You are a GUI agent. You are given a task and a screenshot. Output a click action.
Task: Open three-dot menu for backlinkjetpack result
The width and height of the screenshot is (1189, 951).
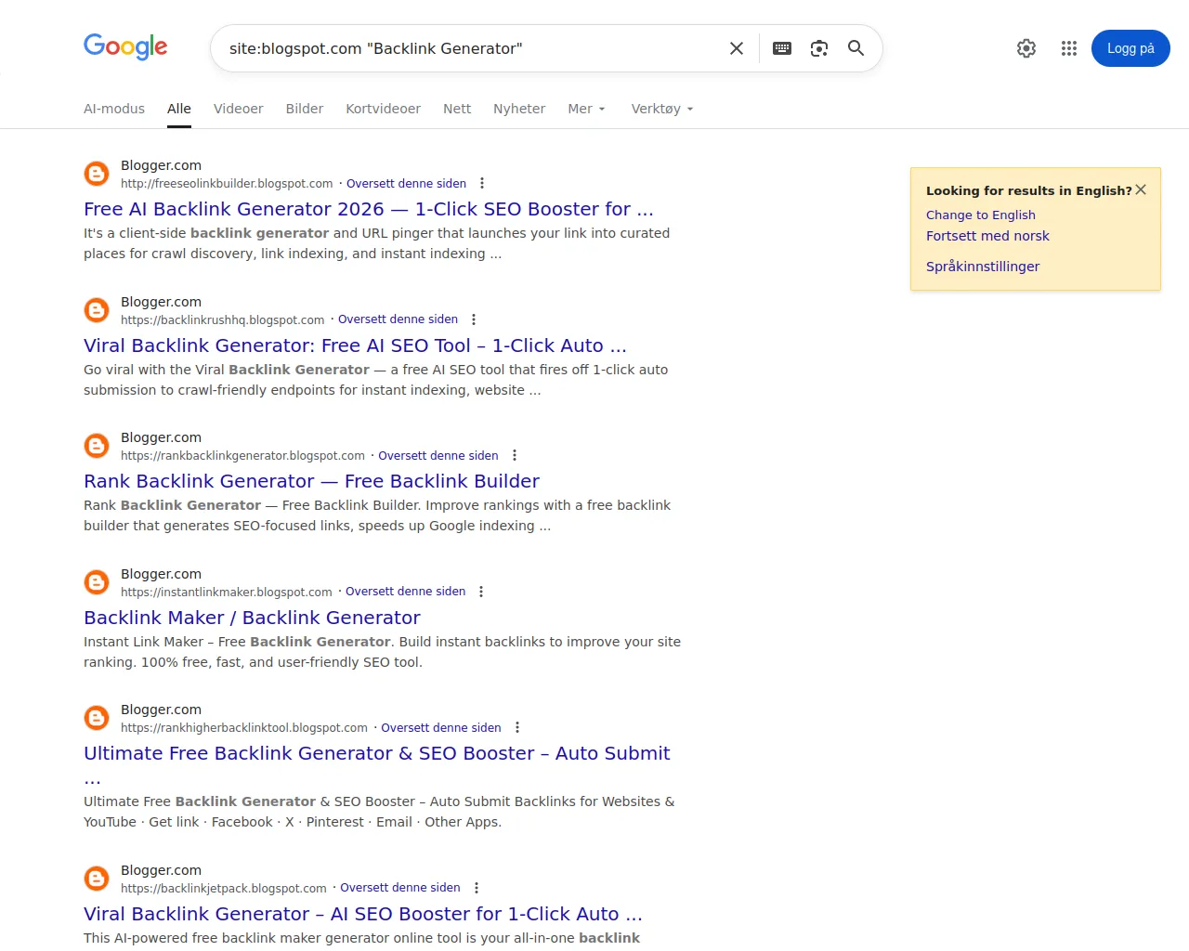[x=476, y=888]
